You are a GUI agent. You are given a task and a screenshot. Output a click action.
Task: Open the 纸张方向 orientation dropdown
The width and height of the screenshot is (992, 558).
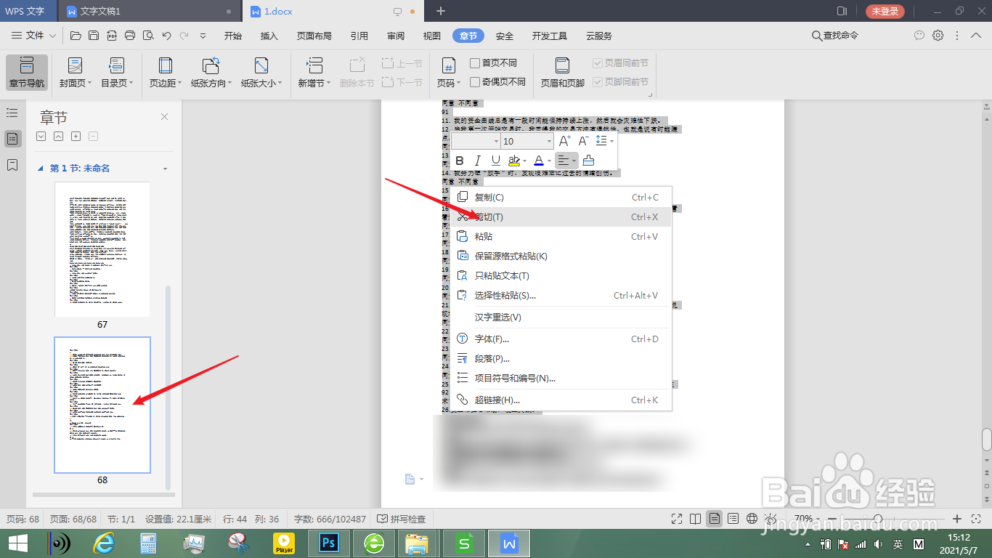(x=211, y=72)
